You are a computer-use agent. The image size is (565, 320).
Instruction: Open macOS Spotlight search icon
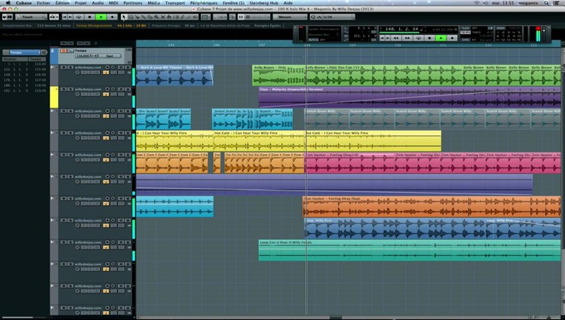tap(546, 3)
